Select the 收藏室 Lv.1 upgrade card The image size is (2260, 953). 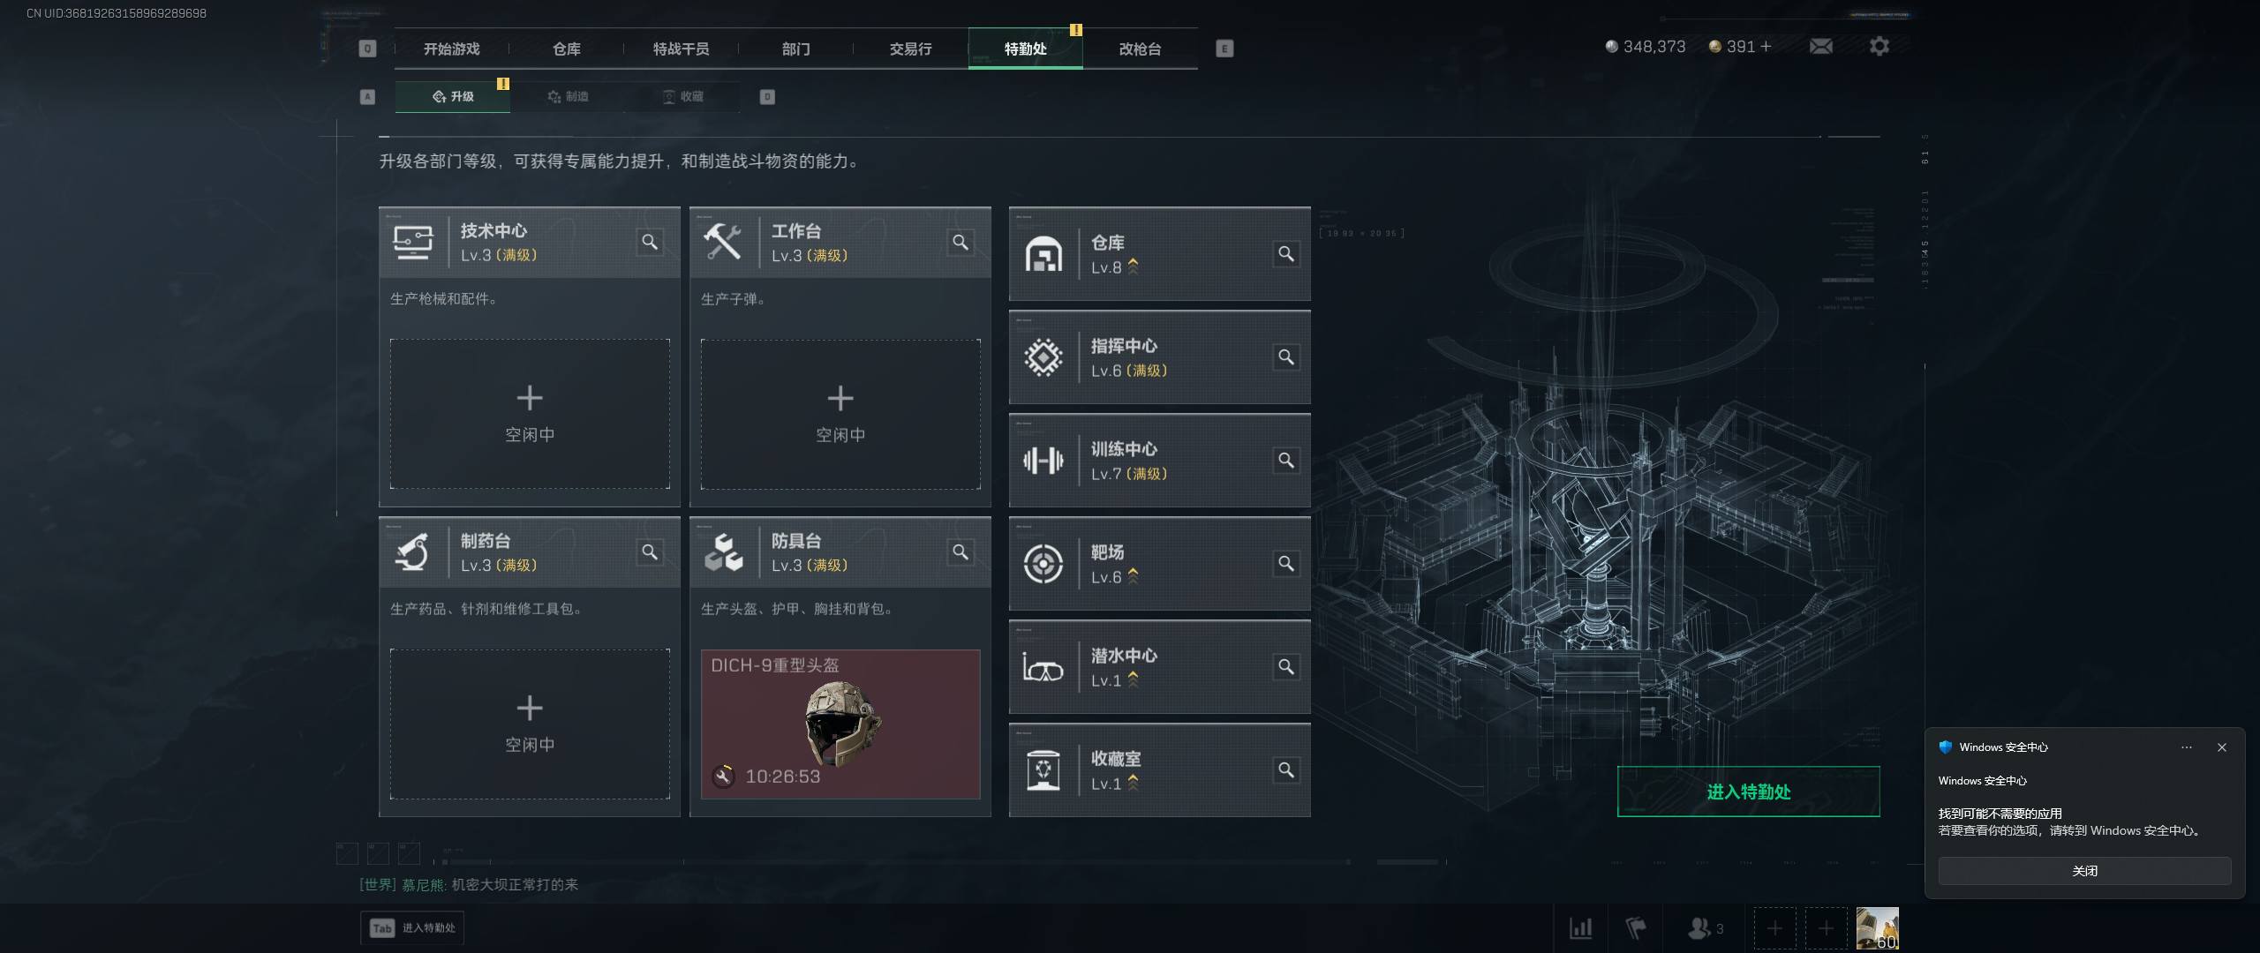[1159, 770]
